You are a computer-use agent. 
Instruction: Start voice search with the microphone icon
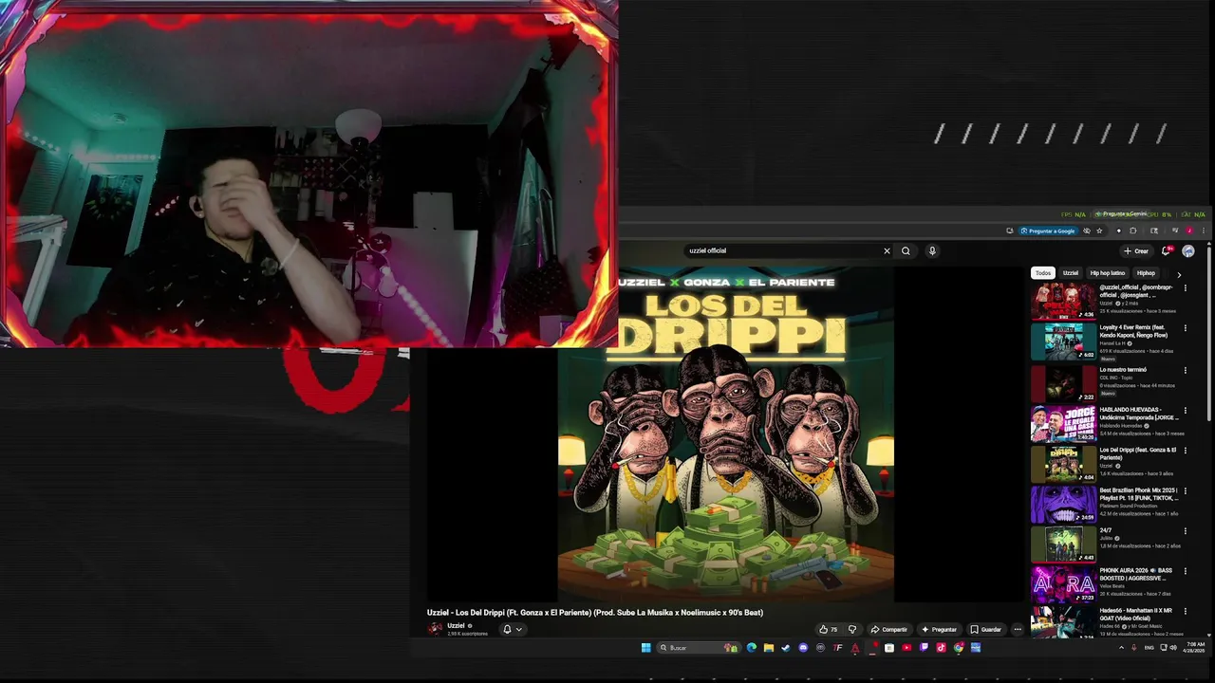(932, 250)
